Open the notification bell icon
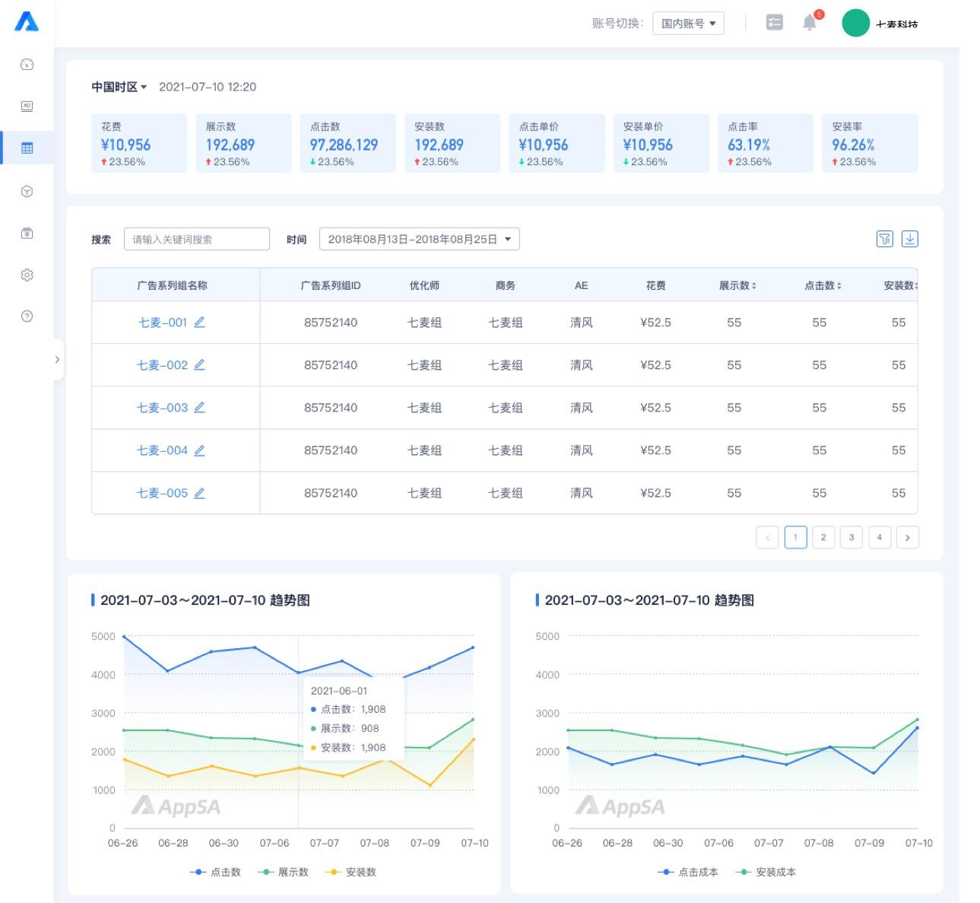Viewport: 980px width, 903px height. [x=810, y=23]
